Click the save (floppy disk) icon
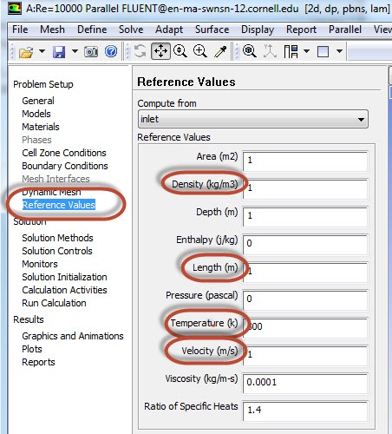The image size is (392, 434). tap(59, 52)
